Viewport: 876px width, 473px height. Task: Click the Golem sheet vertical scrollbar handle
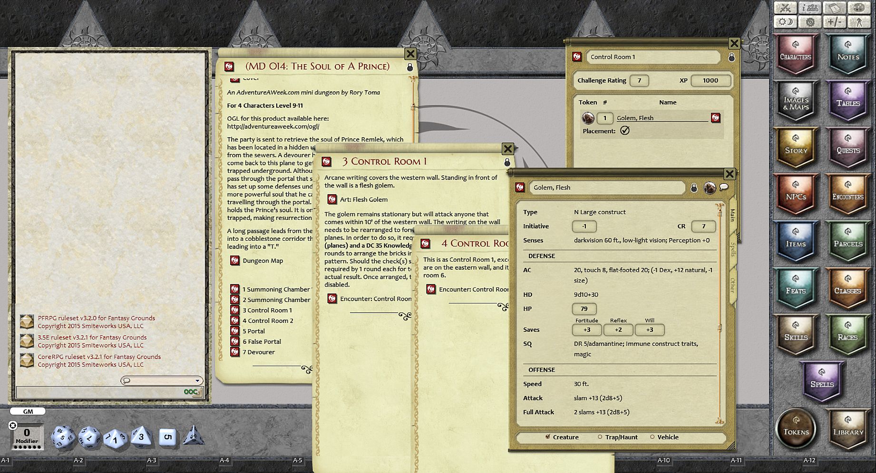(720, 328)
